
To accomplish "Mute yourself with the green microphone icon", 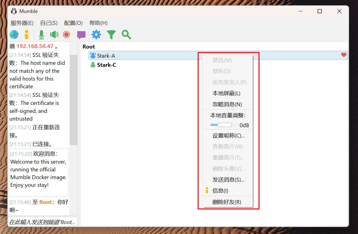I will 41,34.
